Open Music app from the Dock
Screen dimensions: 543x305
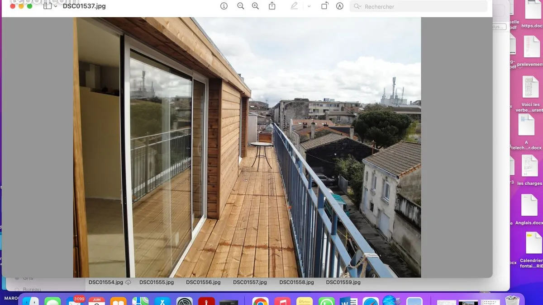point(282,302)
